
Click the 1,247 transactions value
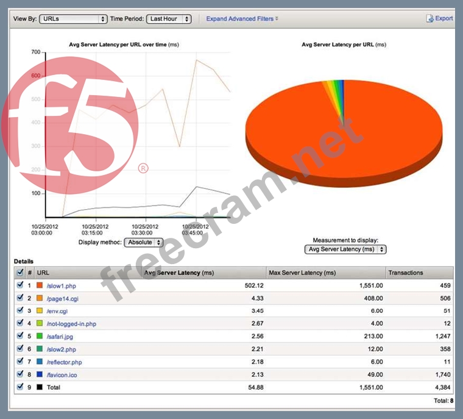[443, 336]
